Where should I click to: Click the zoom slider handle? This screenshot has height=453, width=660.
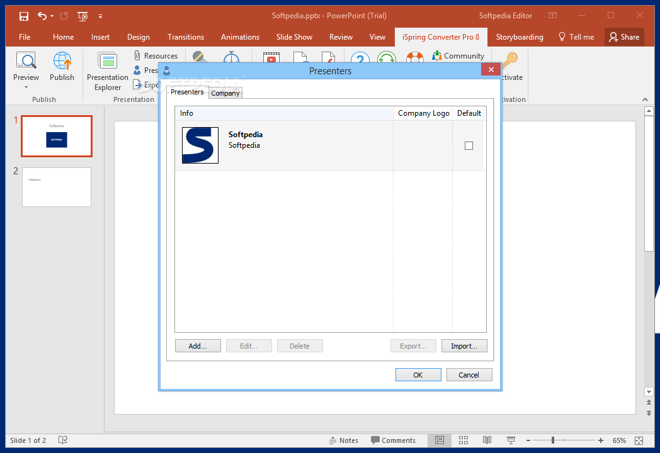(x=553, y=440)
